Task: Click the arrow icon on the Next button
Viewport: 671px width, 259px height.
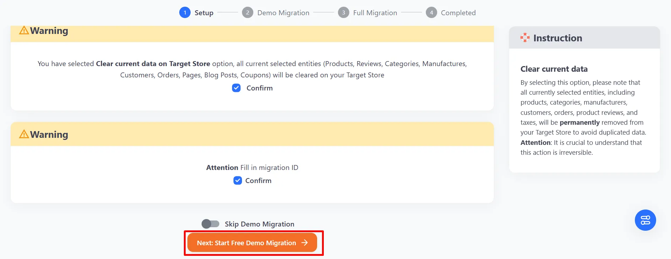Action: 304,243
